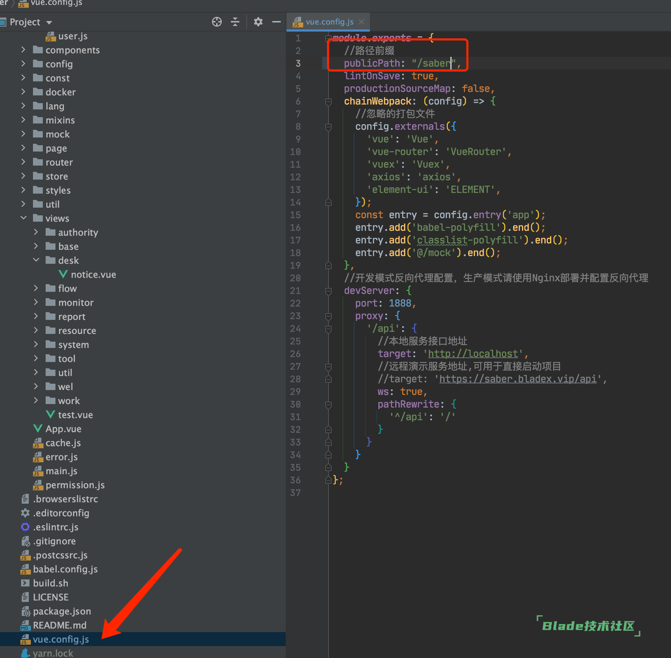Close the vue.config.js editor tab

pos(361,22)
